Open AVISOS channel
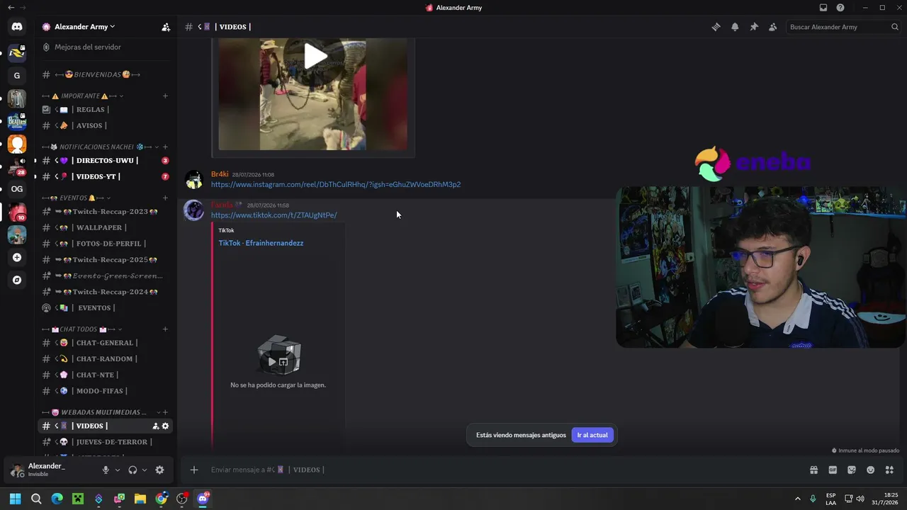The height and width of the screenshot is (510, 907). pyautogui.click(x=106, y=125)
